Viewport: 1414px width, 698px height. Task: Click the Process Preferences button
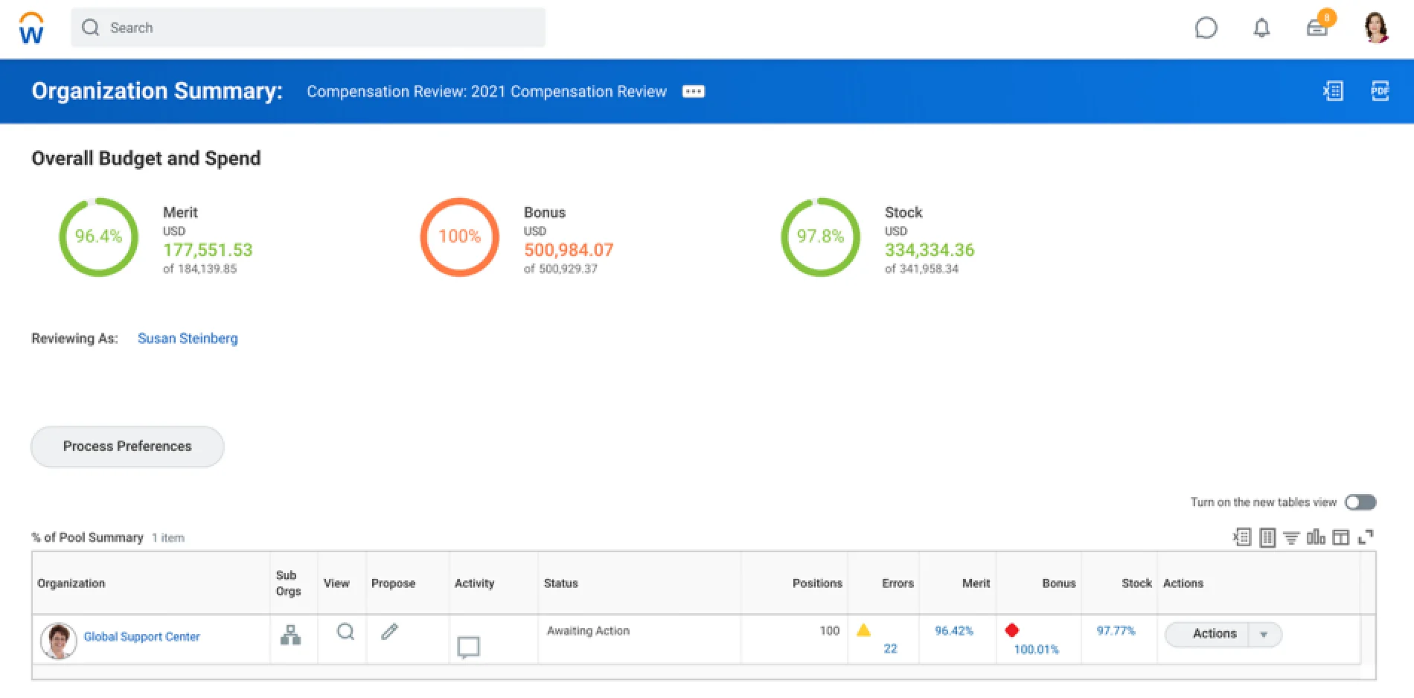[127, 446]
